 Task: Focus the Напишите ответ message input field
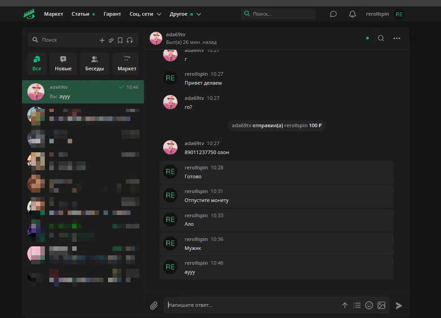coord(251,305)
